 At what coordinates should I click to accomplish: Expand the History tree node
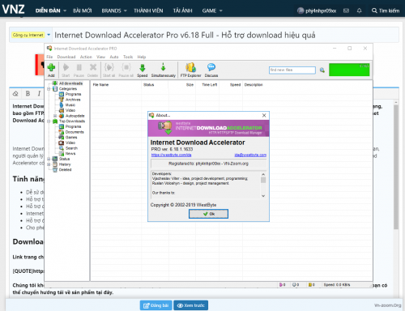(x=49, y=164)
